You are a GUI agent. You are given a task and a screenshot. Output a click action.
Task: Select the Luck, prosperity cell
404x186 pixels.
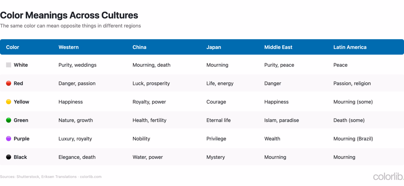(x=151, y=83)
